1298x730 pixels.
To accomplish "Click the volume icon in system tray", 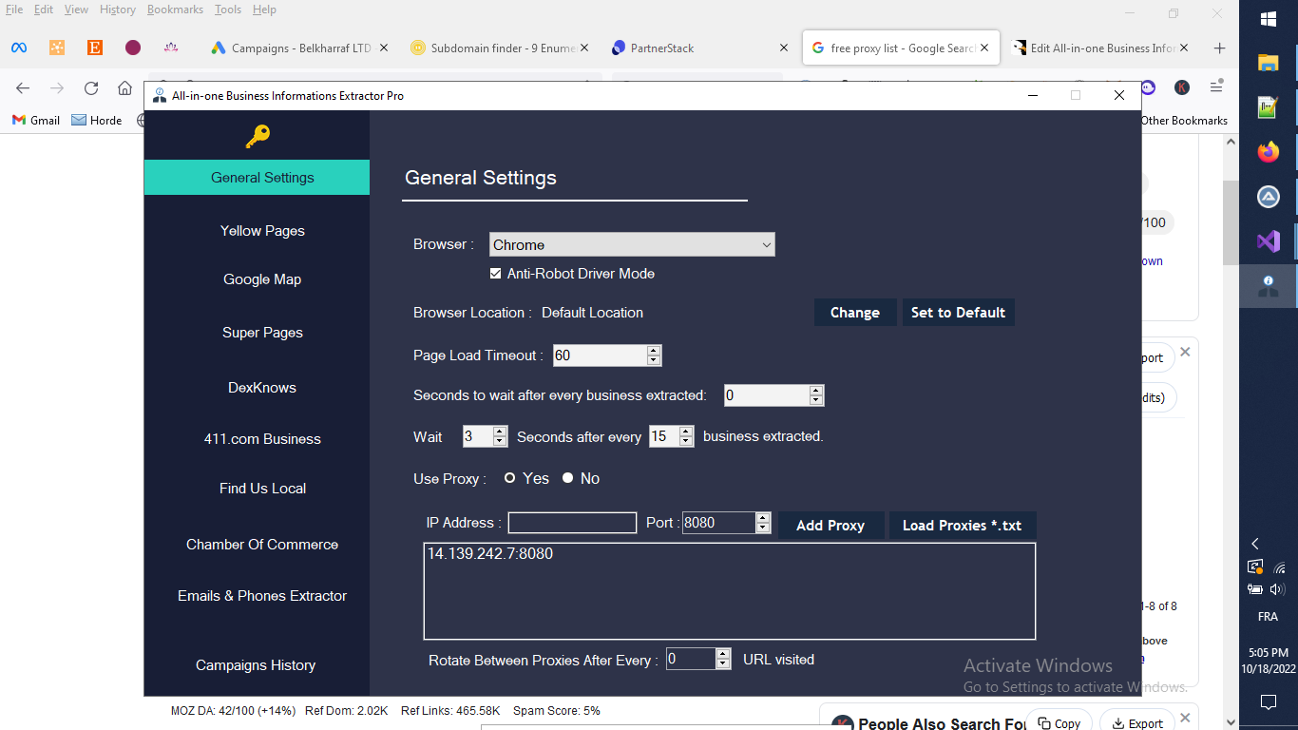I will pyautogui.click(x=1277, y=589).
